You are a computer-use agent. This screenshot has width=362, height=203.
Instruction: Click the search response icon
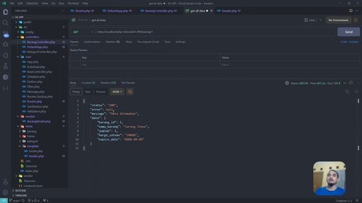pos(356,92)
